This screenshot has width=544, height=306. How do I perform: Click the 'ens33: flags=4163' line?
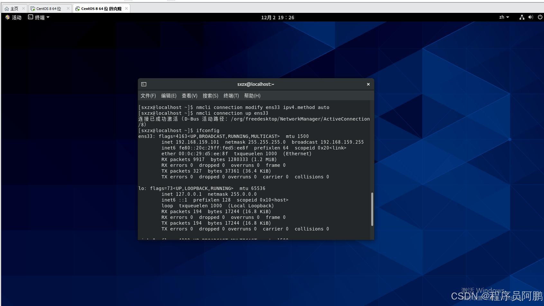coord(224,136)
